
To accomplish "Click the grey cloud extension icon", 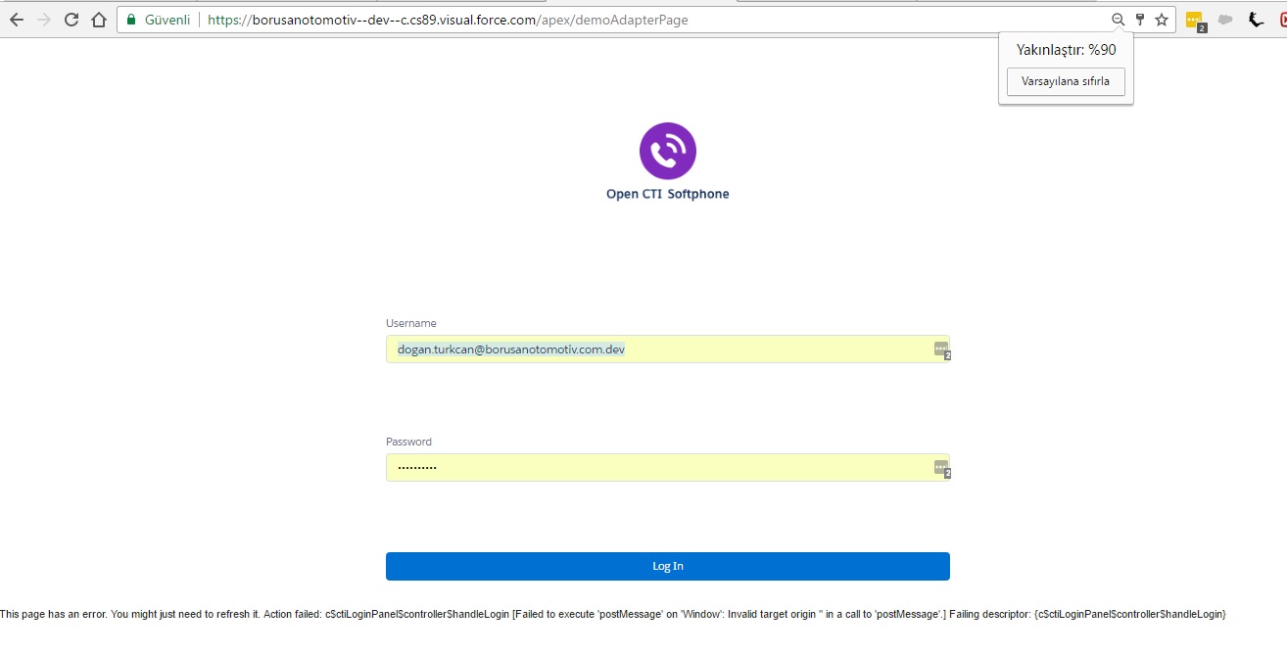I will pyautogui.click(x=1225, y=19).
